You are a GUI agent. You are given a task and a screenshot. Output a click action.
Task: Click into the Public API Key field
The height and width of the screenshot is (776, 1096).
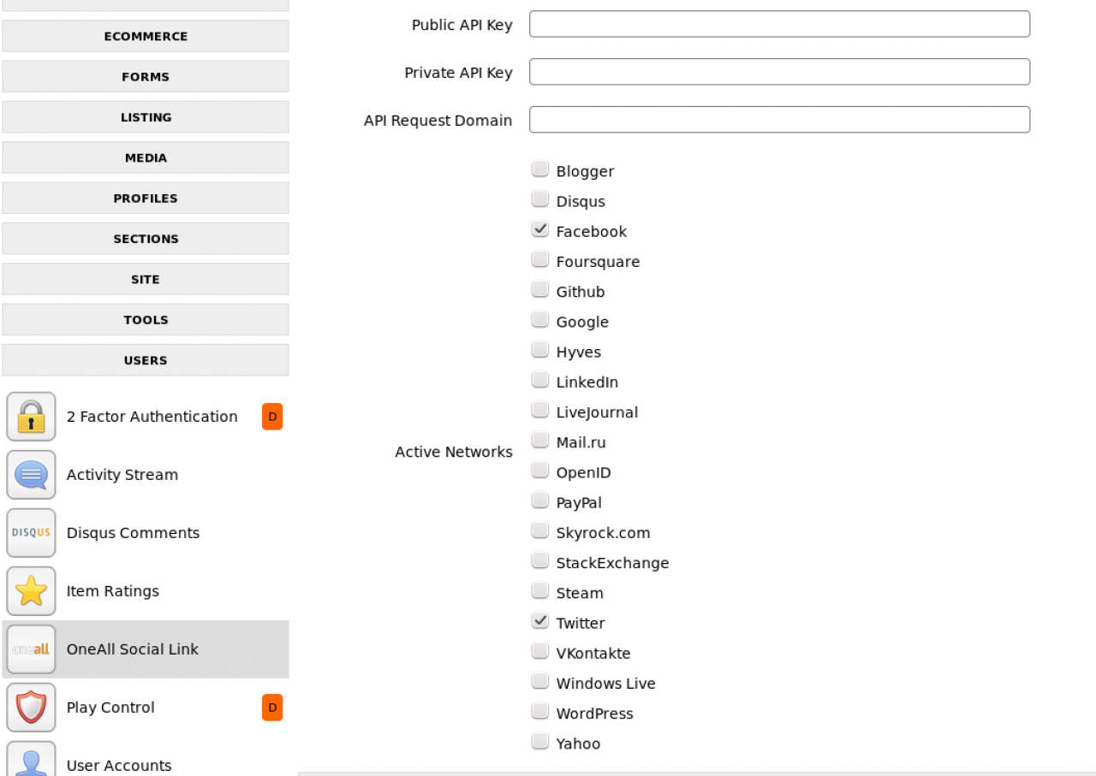779,24
